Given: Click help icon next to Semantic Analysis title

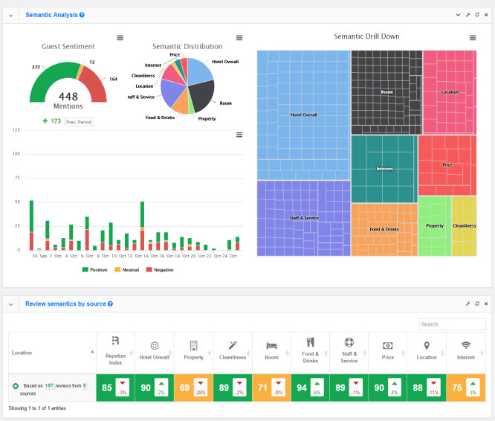Looking at the screenshot, I should [82, 15].
